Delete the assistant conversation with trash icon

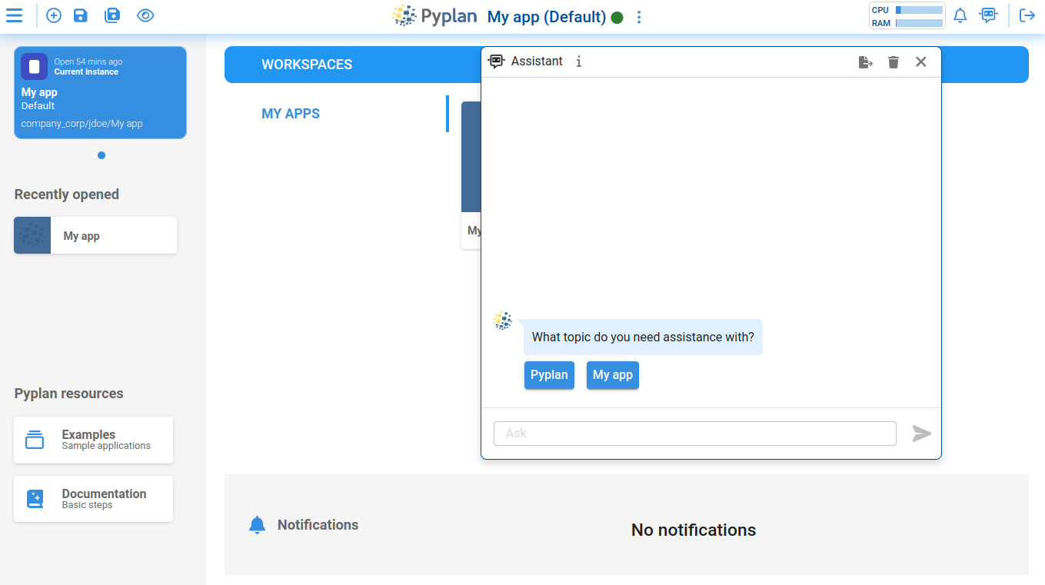pyautogui.click(x=894, y=62)
